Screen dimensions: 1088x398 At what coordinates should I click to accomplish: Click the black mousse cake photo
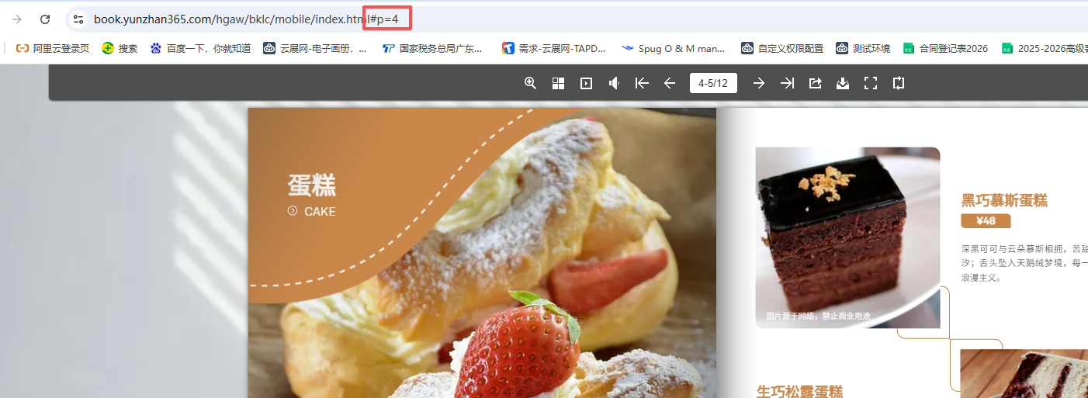point(847,237)
